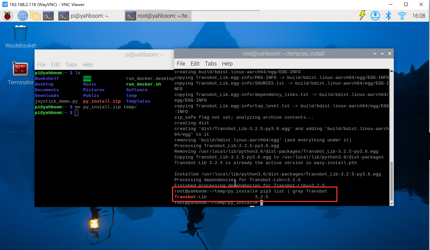The height and width of the screenshot is (250, 430).
Task: Open Help menu in root@yahboom terminal
Action: (x=227, y=64)
